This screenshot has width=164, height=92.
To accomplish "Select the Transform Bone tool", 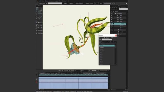I will pos(38,23).
